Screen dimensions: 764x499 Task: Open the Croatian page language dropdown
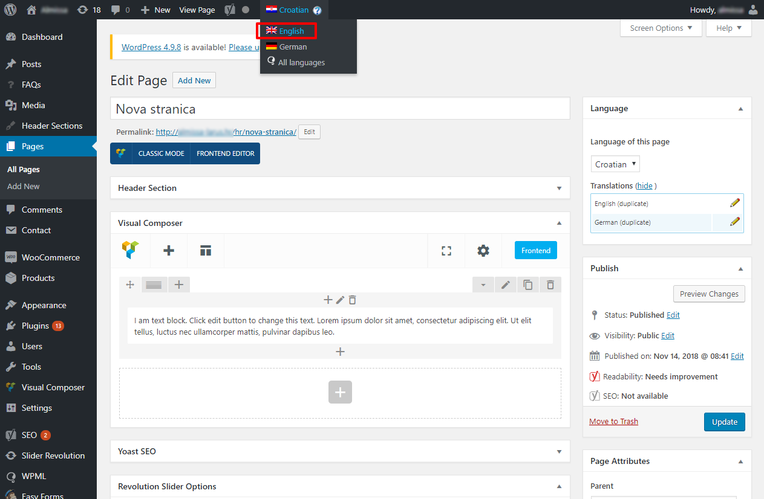[x=615, y=164]
